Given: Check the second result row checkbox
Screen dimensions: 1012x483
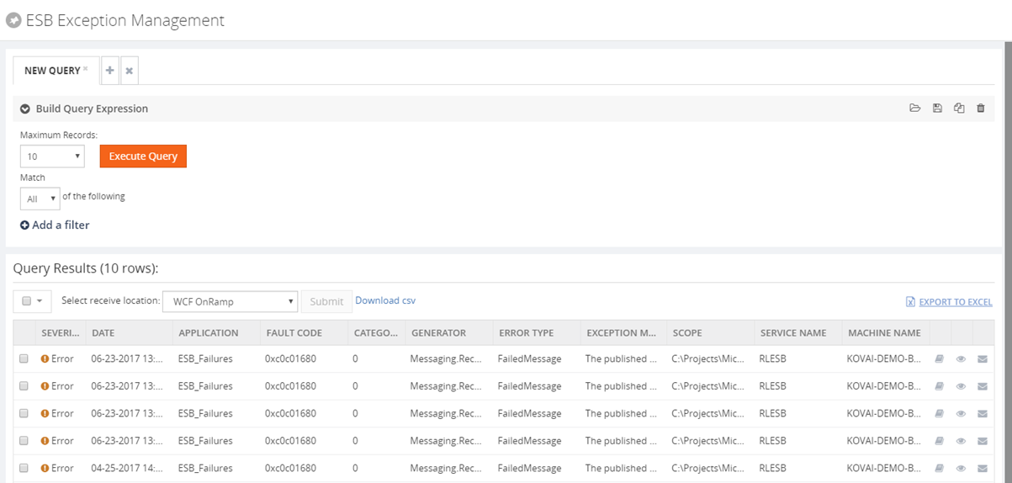Looking at the screenshot, I should [x=24, y=386].
